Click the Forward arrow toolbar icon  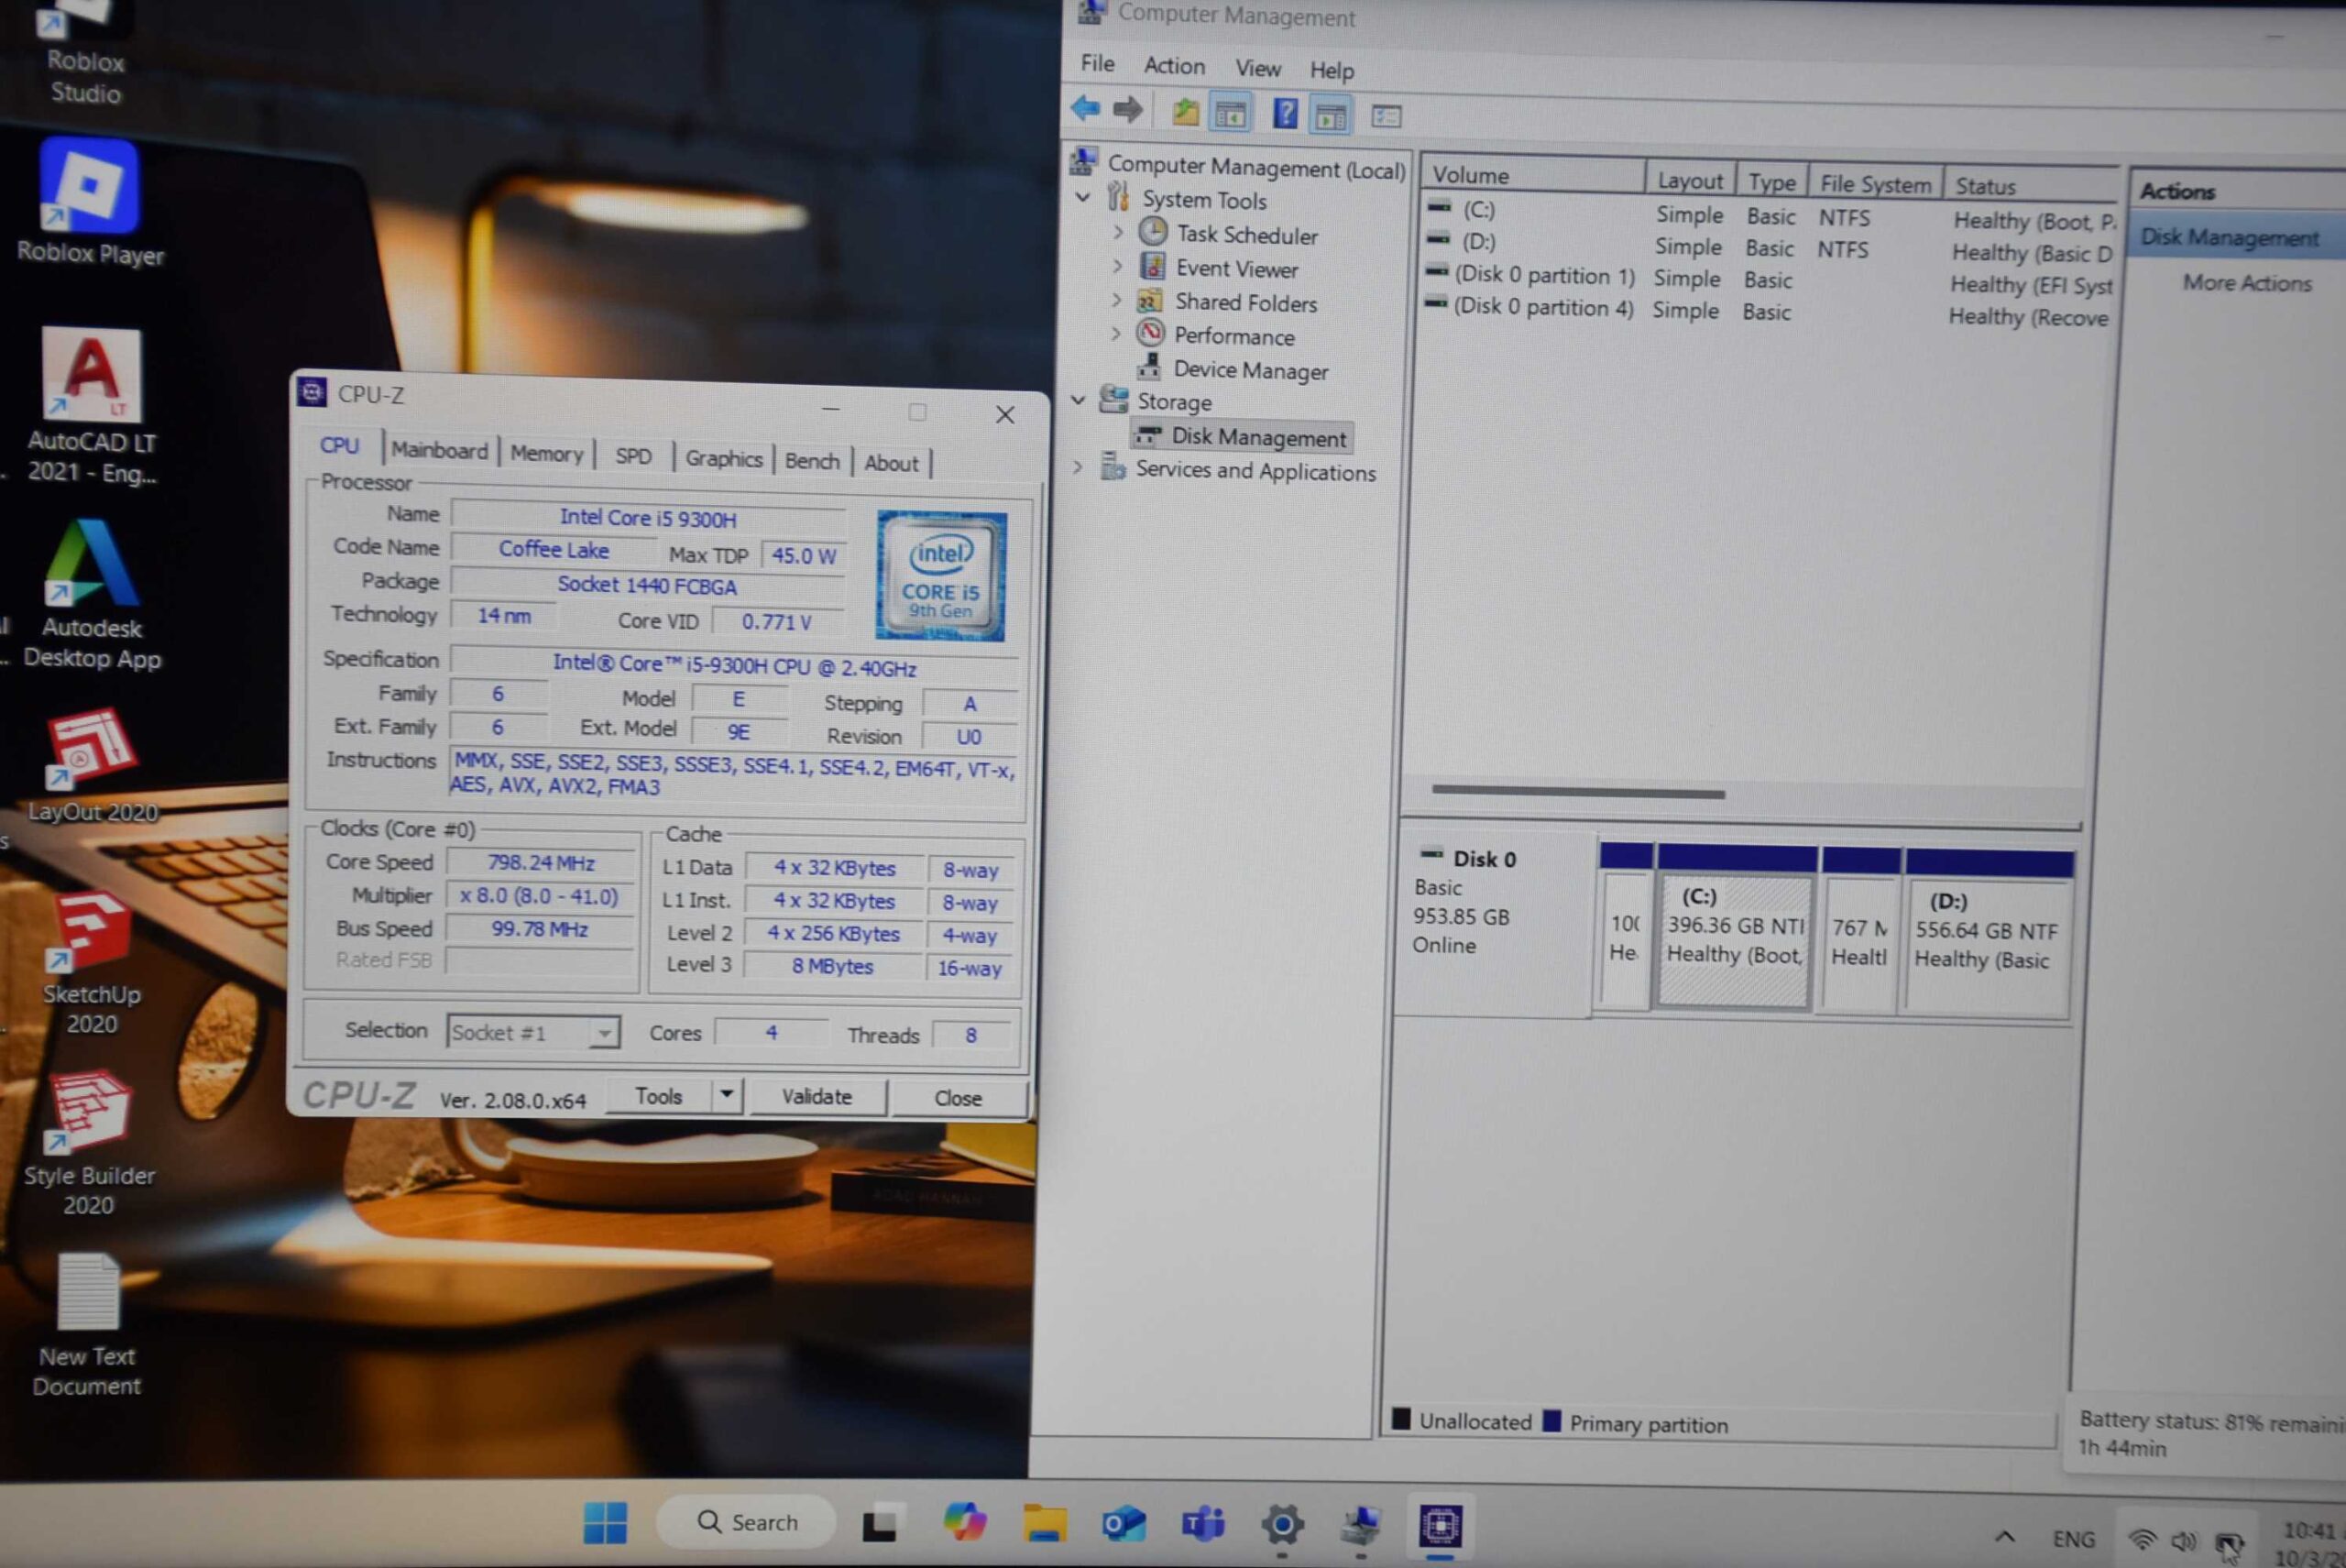coord(1128,109)
